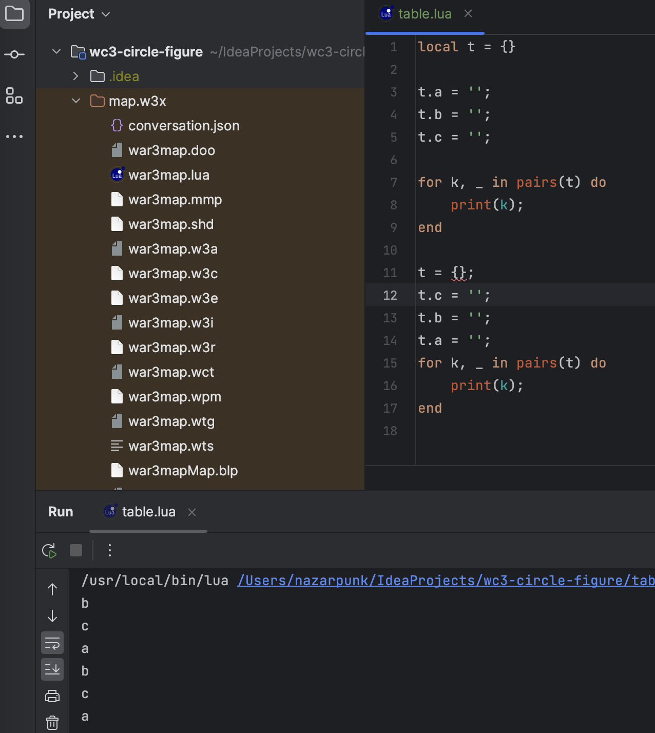The width and height of the screenshot is (655, 733).
Task: Open Run panel more options menu
Action: point(109,550)
